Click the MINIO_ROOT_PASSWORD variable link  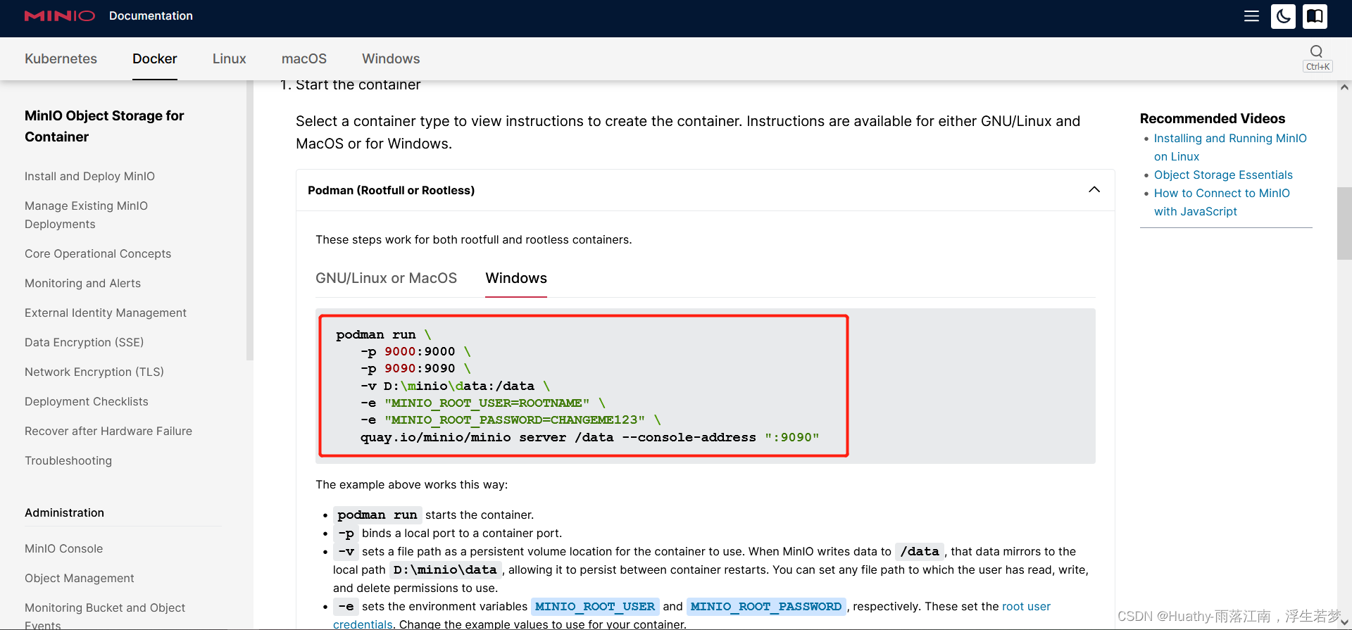pyautogui.click(x=765, y=607)
